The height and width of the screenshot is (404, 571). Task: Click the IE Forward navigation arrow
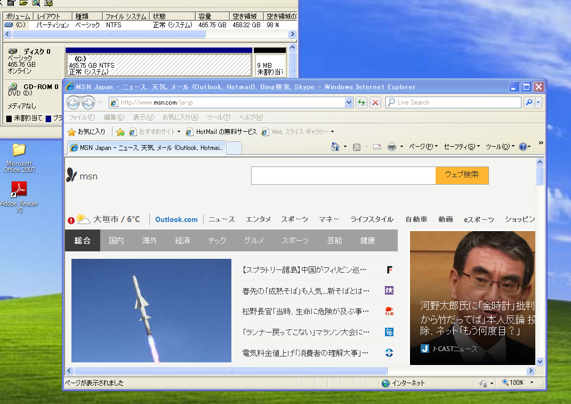(88, 103)
